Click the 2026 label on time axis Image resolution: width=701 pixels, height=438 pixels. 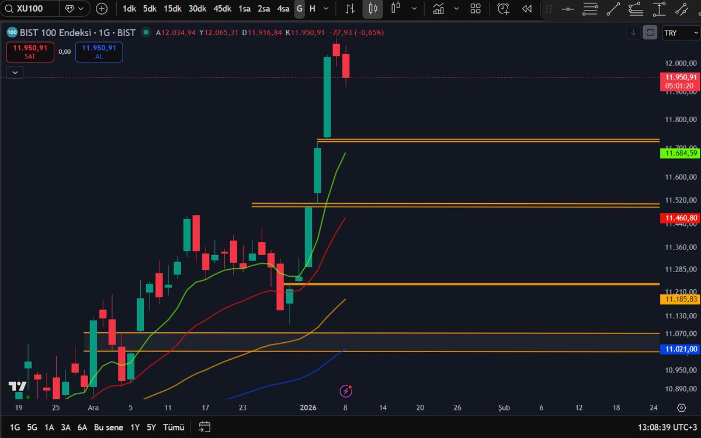(x=308, y=408)
